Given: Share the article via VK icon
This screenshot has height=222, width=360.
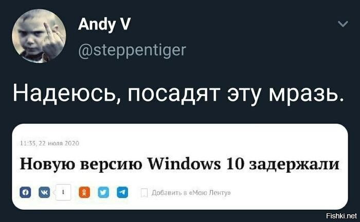Looking at the screenshot, I should [x=44, y=192].
